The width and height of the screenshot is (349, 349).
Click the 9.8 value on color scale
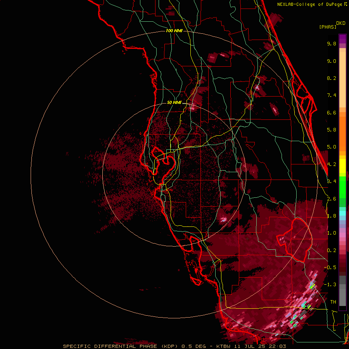pyautogui.click(x=332, y=43)
